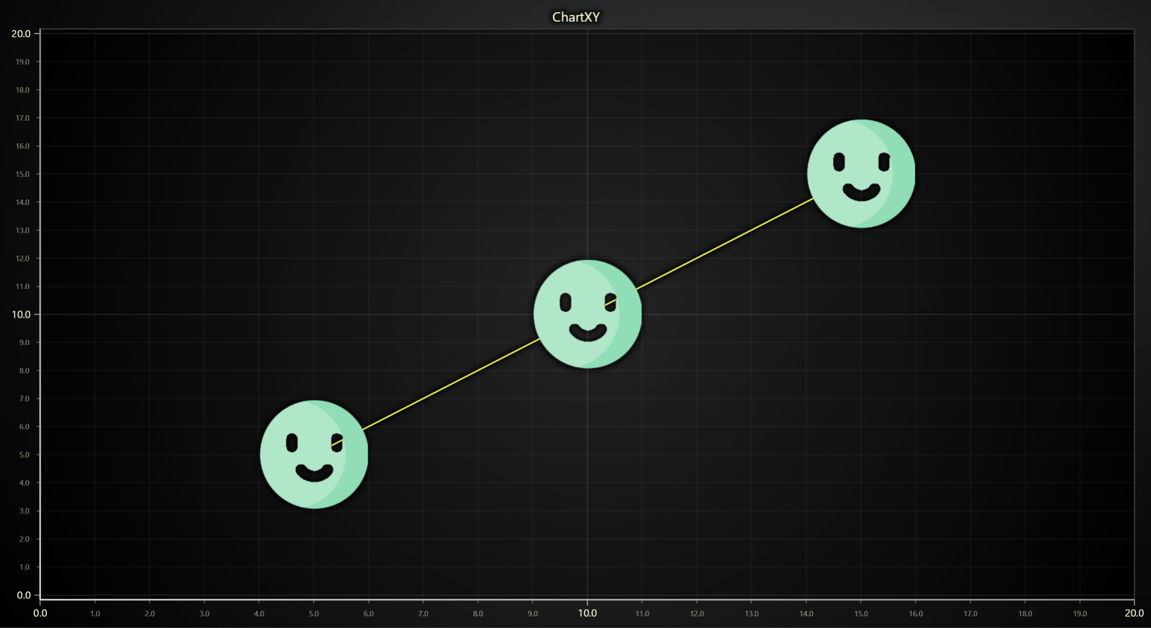1151x628 pixels.
Task: Click the X-axis label 5.0
Action: [x=314, y=614]
